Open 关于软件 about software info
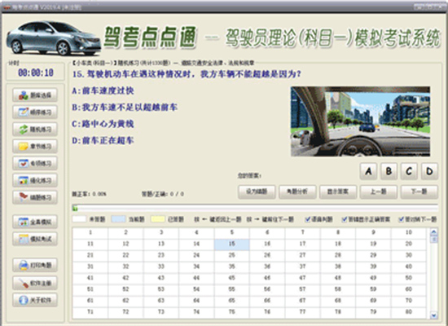The width and height of the screenshot is (448, 326). pyautogui.click(x=35, y=300)
